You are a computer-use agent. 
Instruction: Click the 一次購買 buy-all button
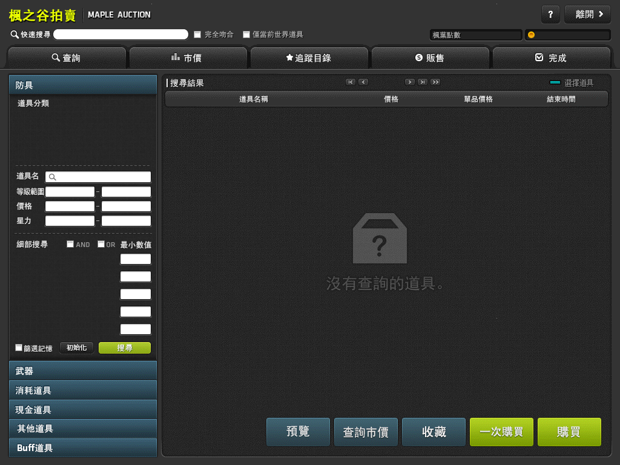[501, 432]
